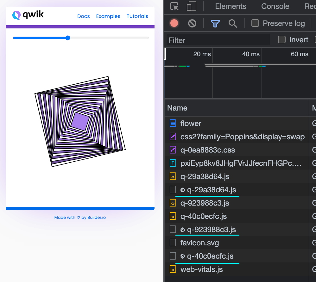Switch to the Console tab

[x=275, y=6]
